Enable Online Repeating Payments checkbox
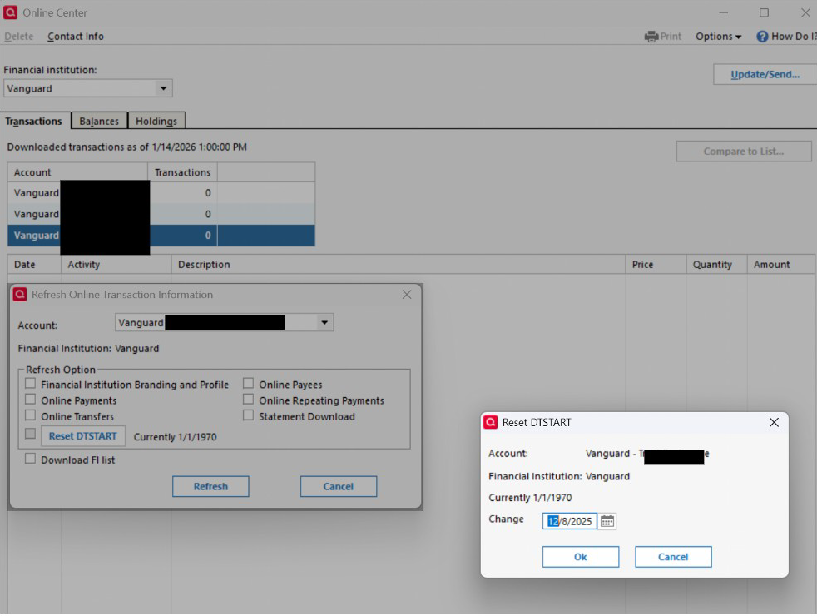The image size is (817, 616). 248,400
